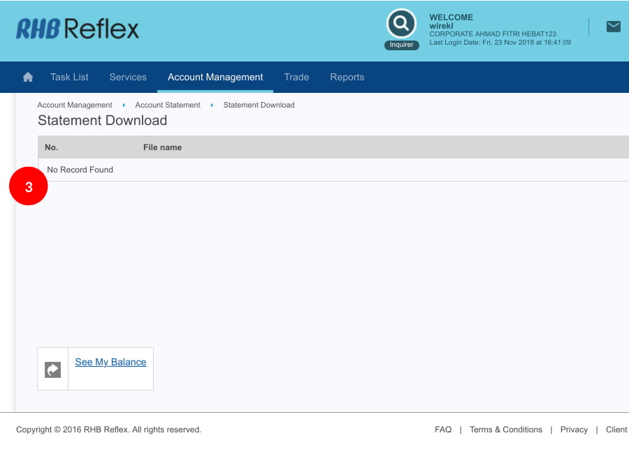Click the Home icon in navigation bar
Screen dimensions: 629x461
click(28, 78)
